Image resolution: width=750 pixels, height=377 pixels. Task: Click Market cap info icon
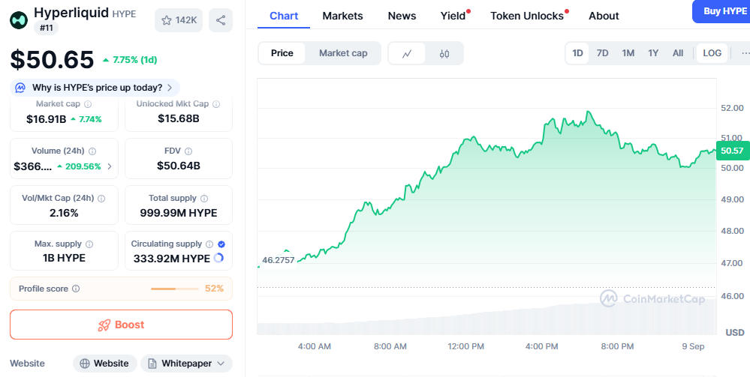point(88,104)
